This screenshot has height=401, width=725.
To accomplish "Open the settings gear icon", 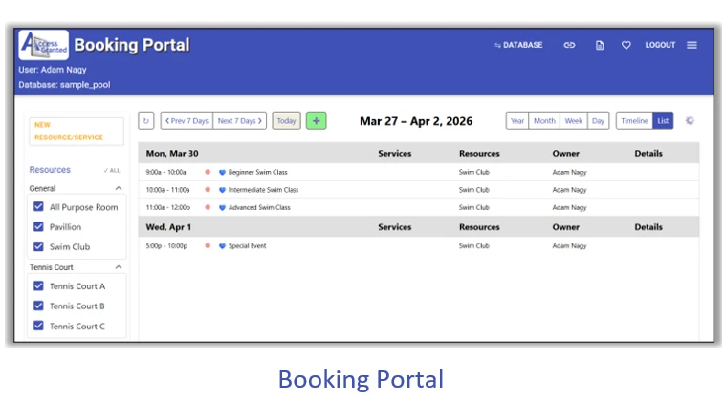I will pos(690,121).
